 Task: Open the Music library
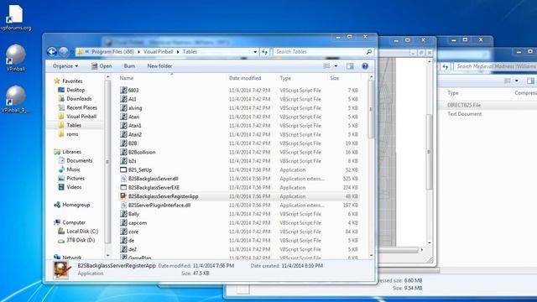click(x=69, y=169)
